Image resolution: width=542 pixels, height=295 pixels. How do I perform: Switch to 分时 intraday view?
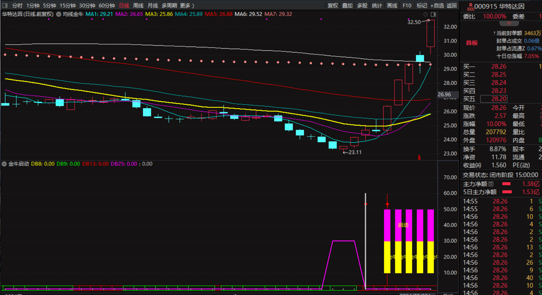[x=17, y=5]
